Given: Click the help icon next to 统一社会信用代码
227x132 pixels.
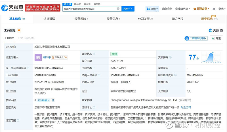Looking at the screenshot, I should [28, 68].
